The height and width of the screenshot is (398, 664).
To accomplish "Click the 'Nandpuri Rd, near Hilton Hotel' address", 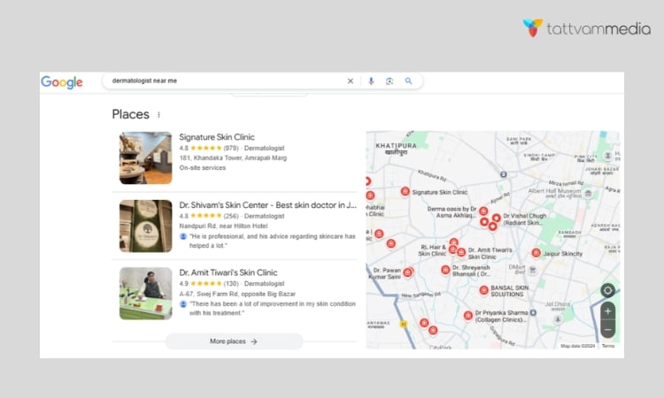I will pos(223,226).
